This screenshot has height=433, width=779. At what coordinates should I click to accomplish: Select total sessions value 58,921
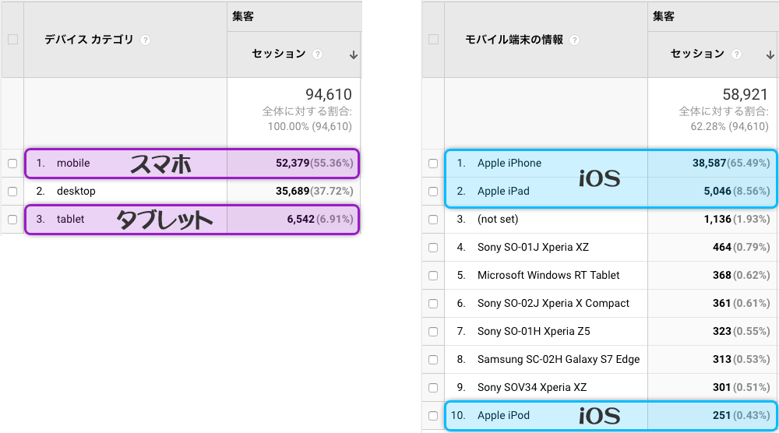[x=746, y=94]
